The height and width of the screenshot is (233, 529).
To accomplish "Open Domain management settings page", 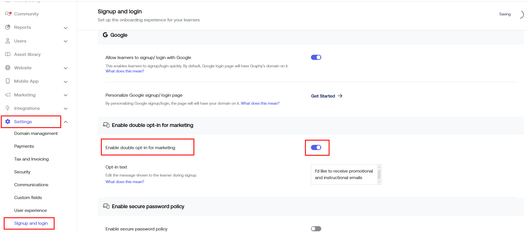I will click(x=36, y=133).
